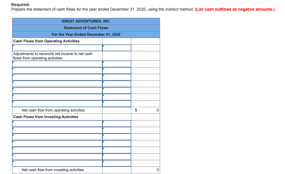The height and width of the screenshot is (174, 285).
Task: Open the last adjustment row's account dropdown
Action: click(57, 104)
